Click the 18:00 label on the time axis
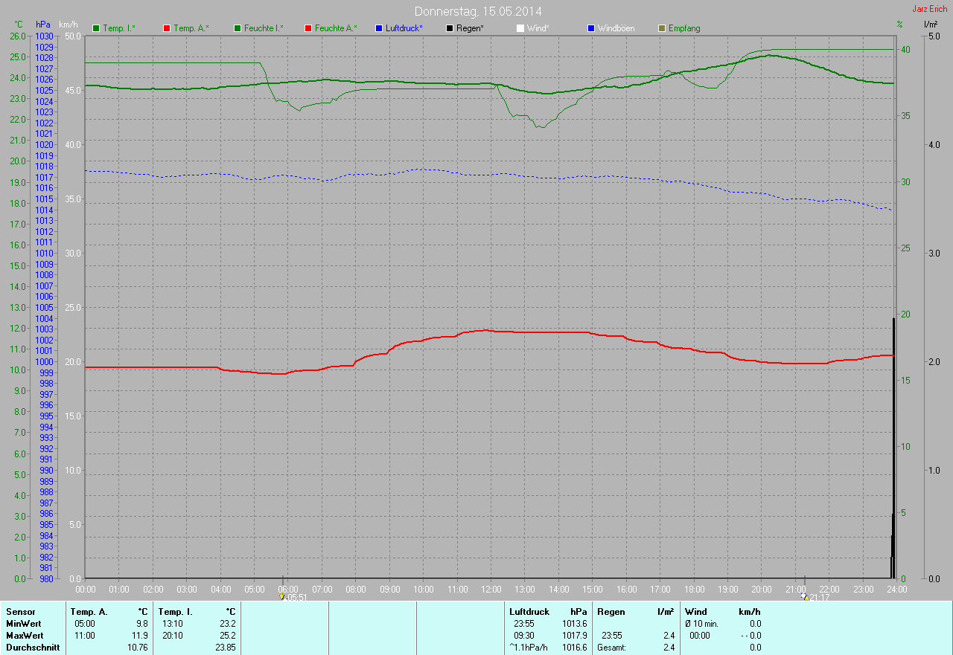The image size is (953, 655). pos(694,589)
